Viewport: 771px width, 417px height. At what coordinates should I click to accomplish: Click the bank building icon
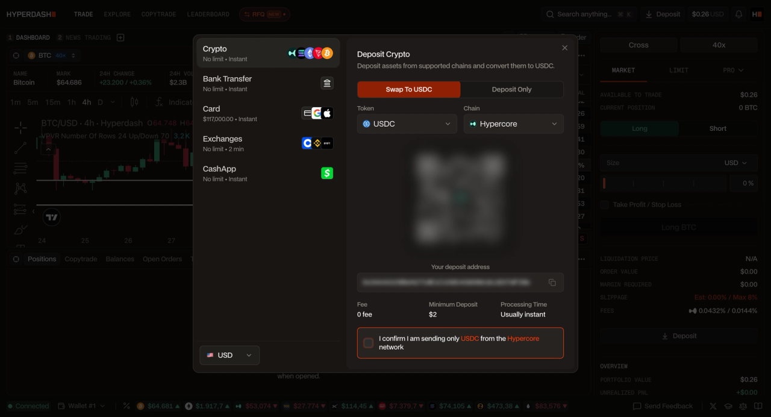coord(327,83)
